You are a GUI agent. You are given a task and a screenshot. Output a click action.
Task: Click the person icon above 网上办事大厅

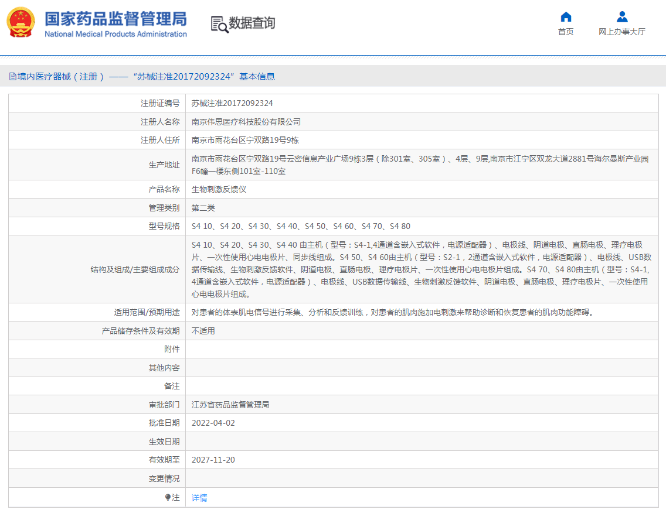pyautogui.click(x=623, y=16)
